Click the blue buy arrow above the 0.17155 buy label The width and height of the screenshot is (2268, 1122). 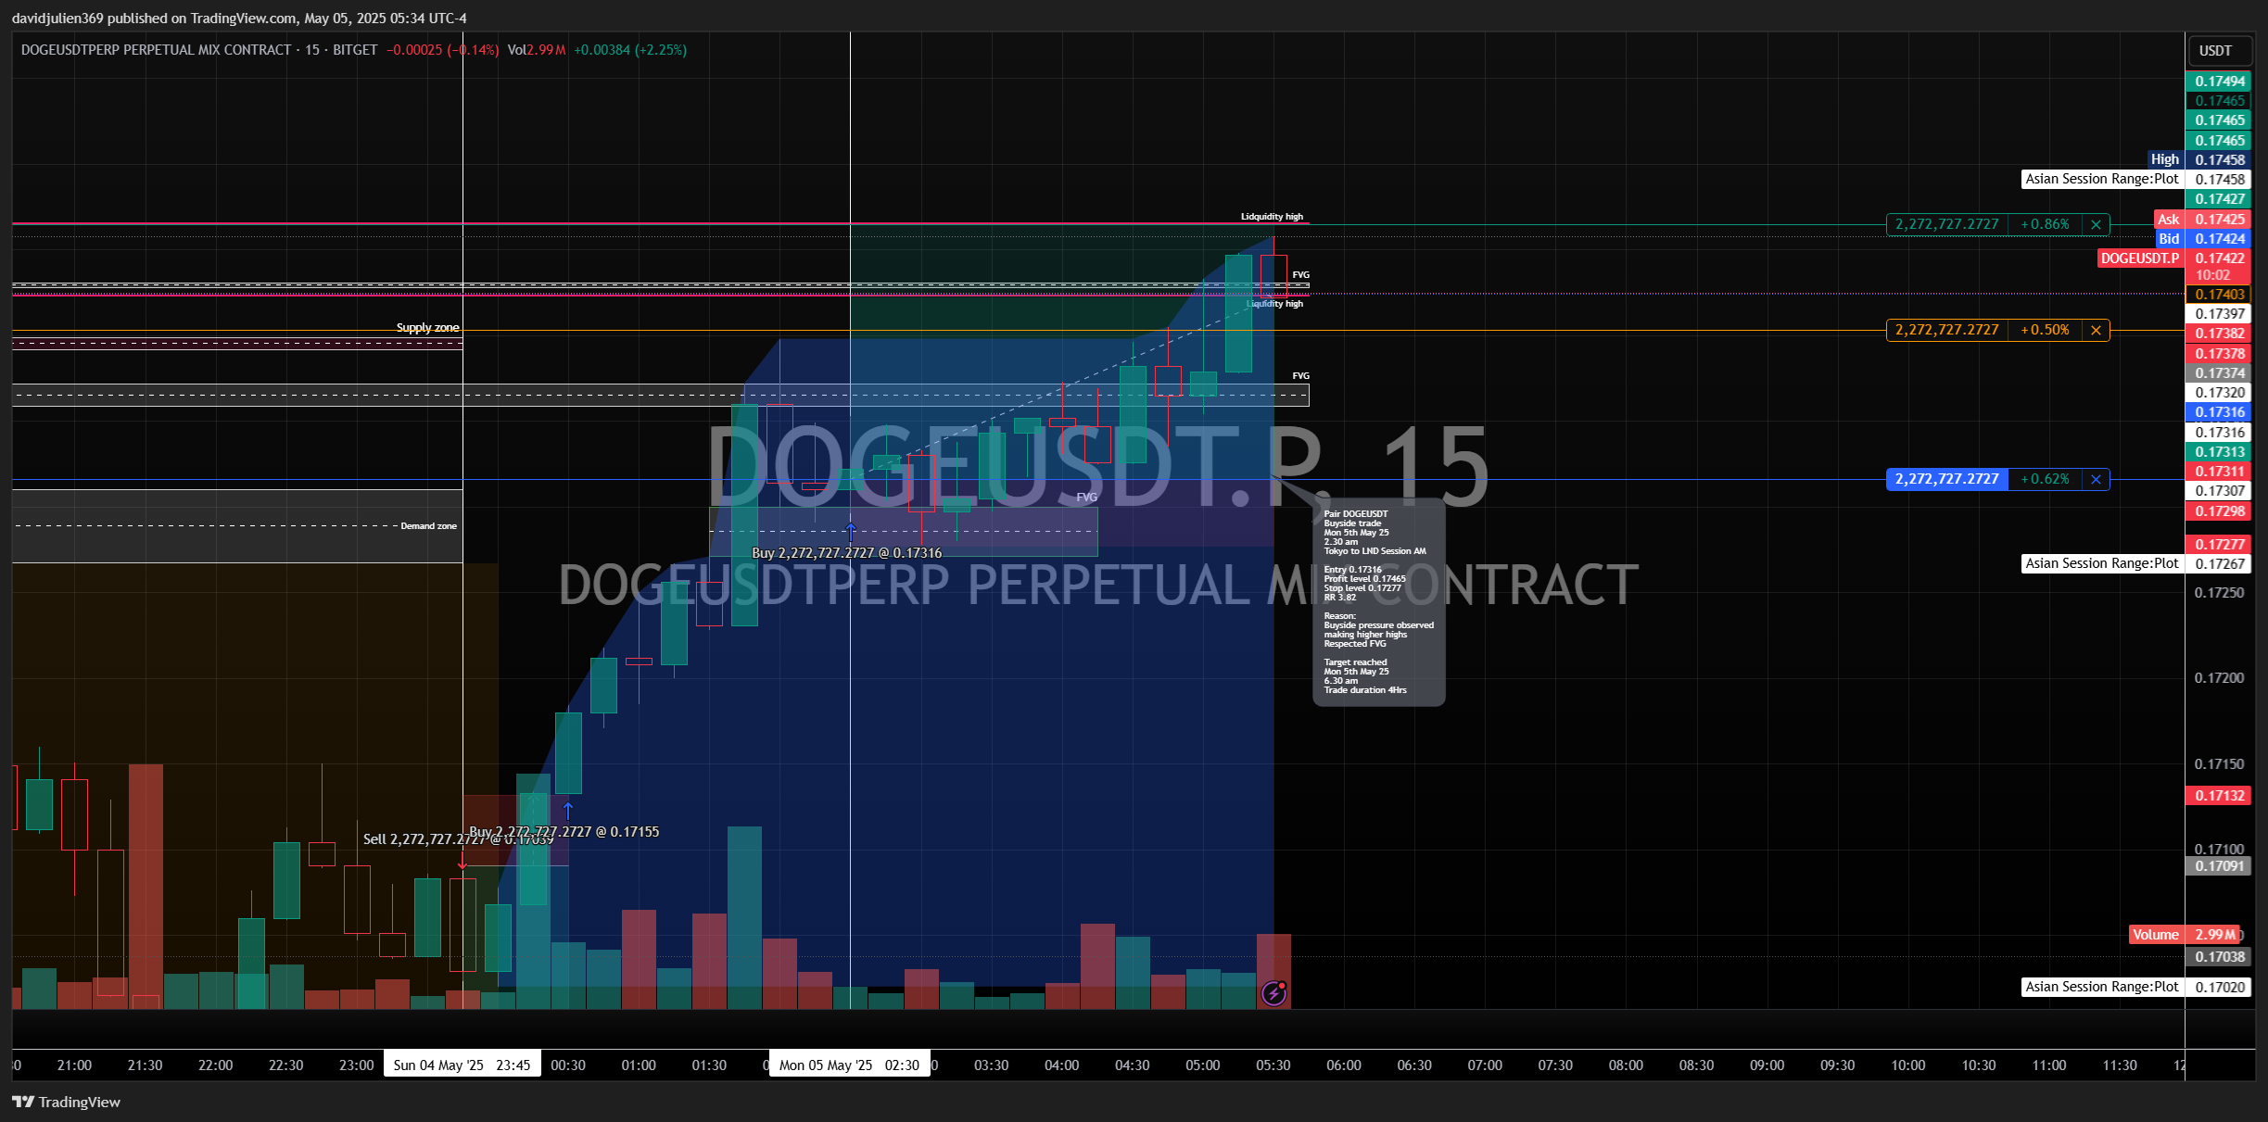568,810
